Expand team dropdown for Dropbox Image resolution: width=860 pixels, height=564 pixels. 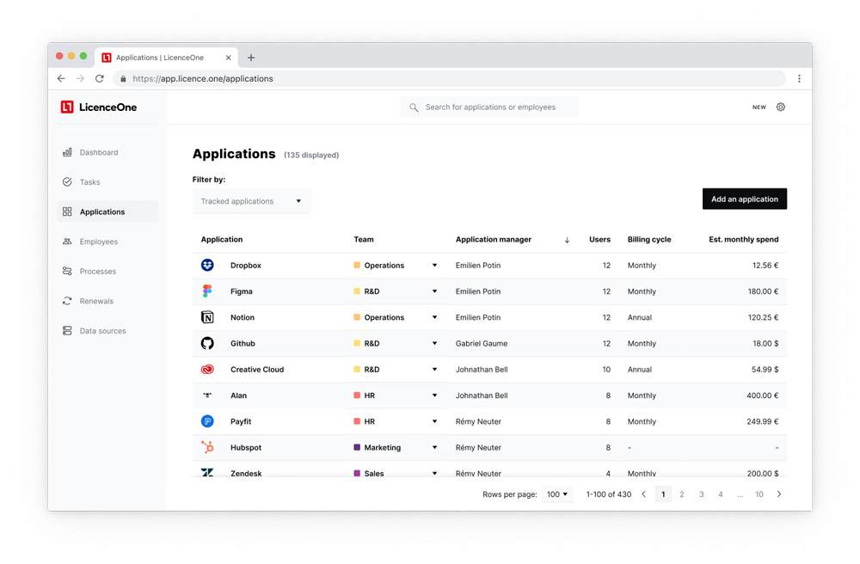(434, 266)
